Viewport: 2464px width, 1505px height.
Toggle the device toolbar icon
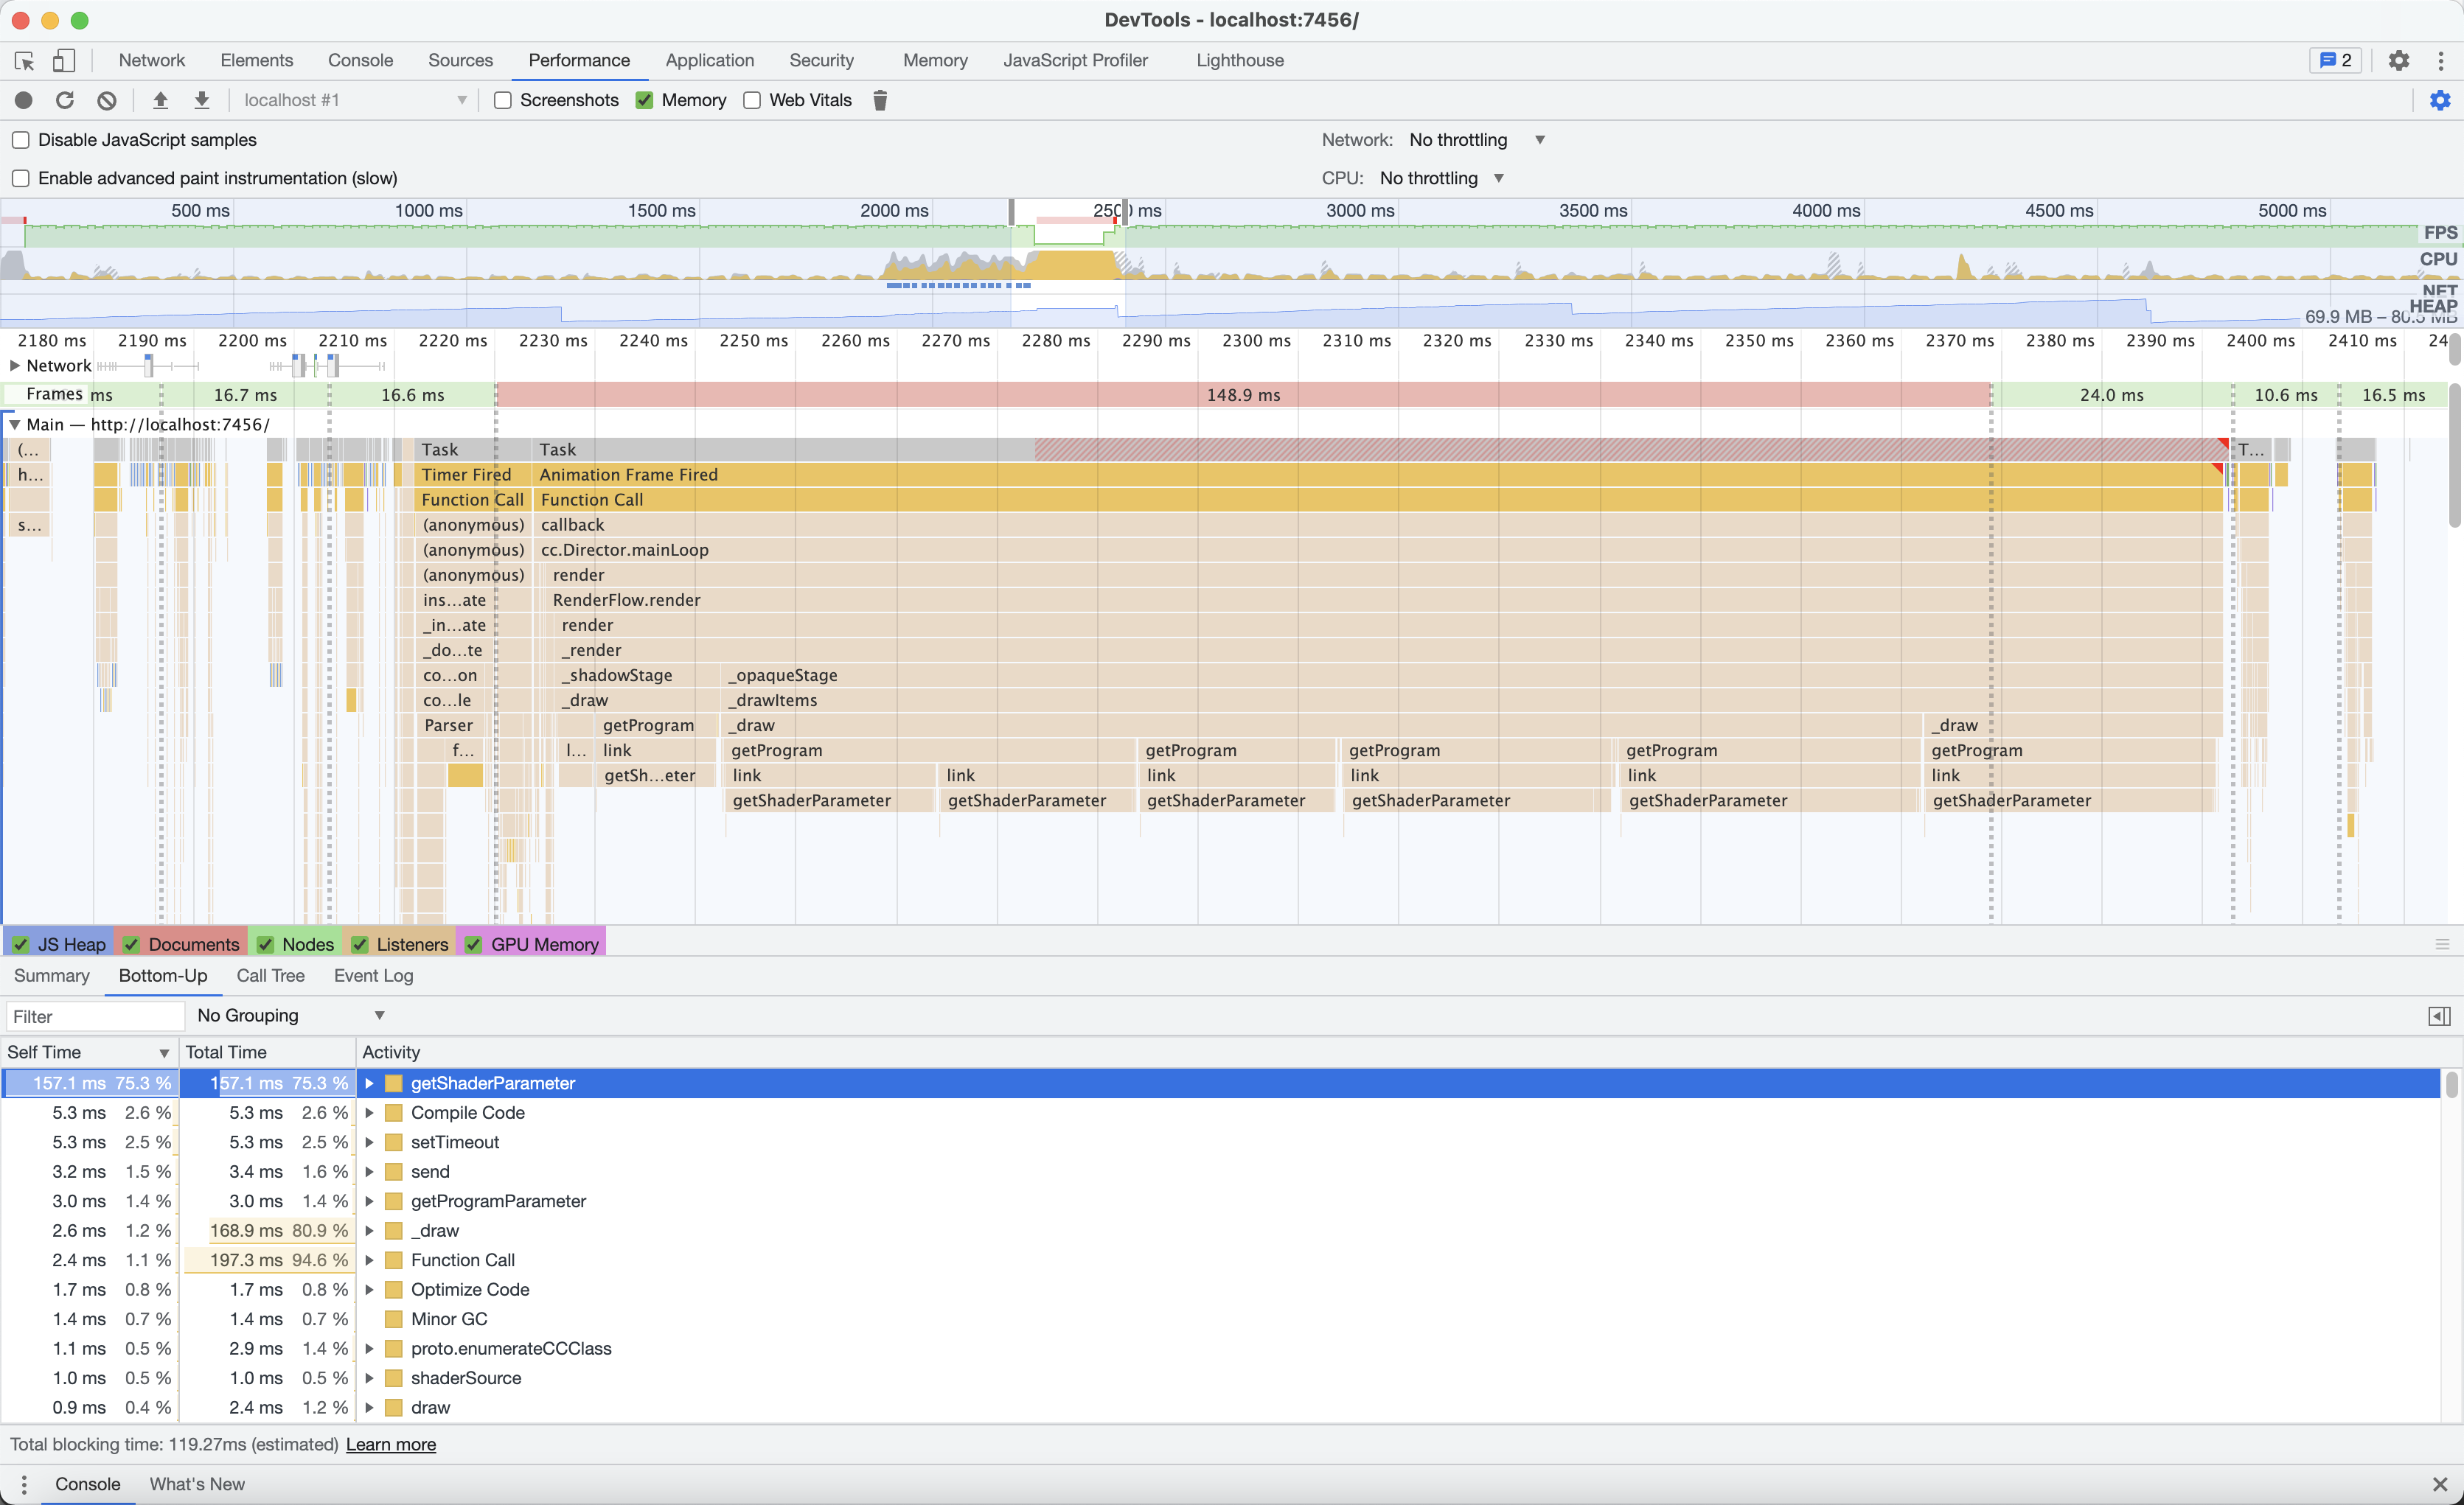pyautogui.click(x=63, y=61)
